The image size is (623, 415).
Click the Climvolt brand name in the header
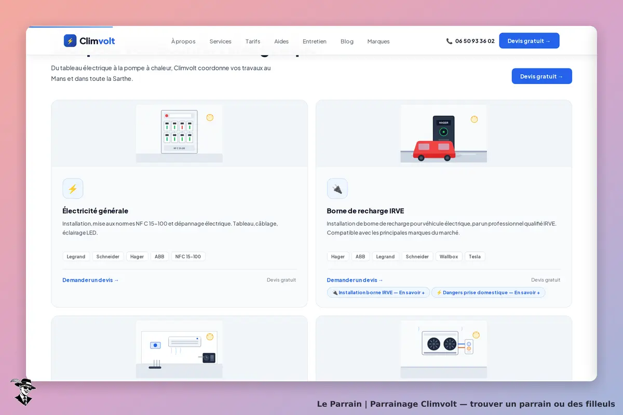tap(97, 41)
